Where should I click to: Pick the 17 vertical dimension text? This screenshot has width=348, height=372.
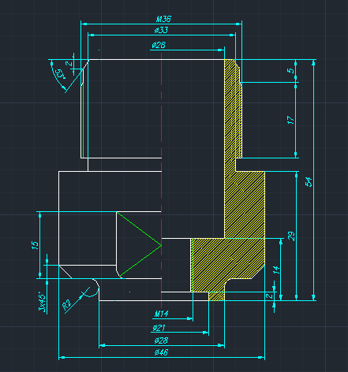pyautogui.click(x=290, y=120)
